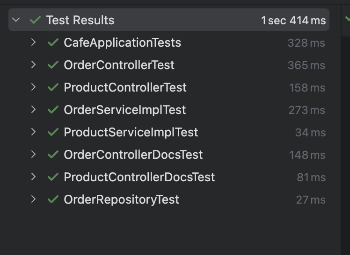350x255 pixels.
Task: Expand the ProductControllerTest chevron
Action: pos(33,87)
